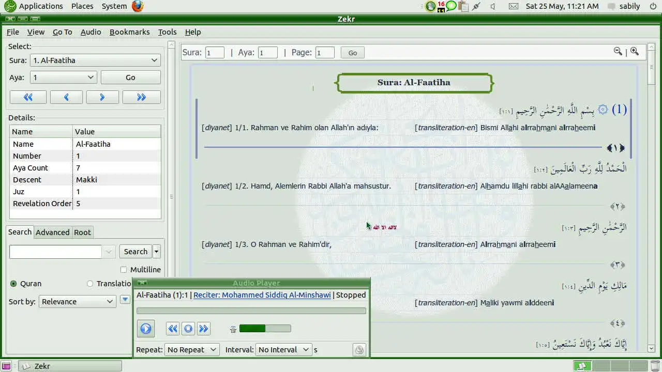
Task: Open the Sura selection dropdown
Action: pyautogui.click(x=95, y=60)
